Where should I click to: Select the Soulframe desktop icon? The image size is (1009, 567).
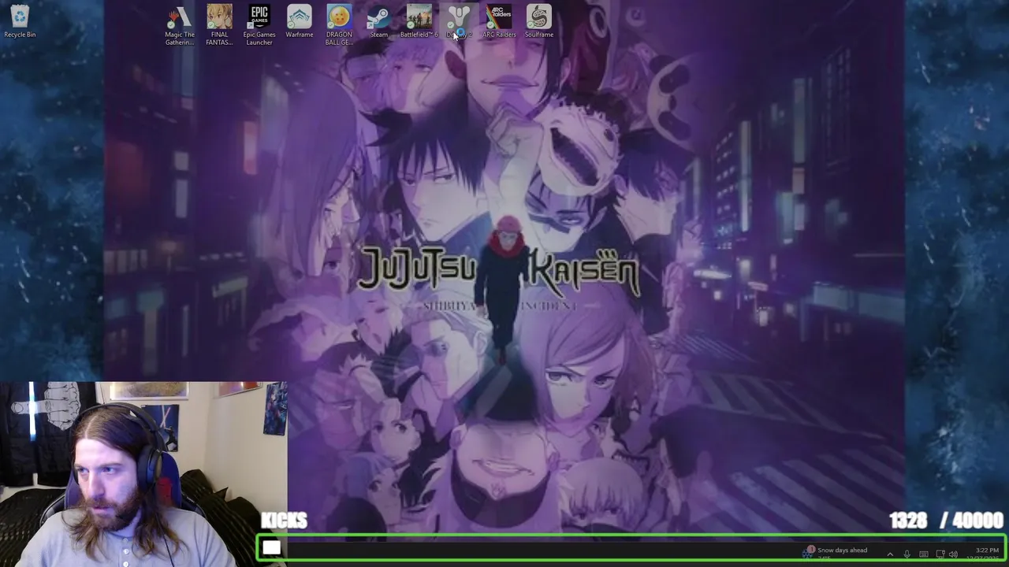tap(539, 21)
